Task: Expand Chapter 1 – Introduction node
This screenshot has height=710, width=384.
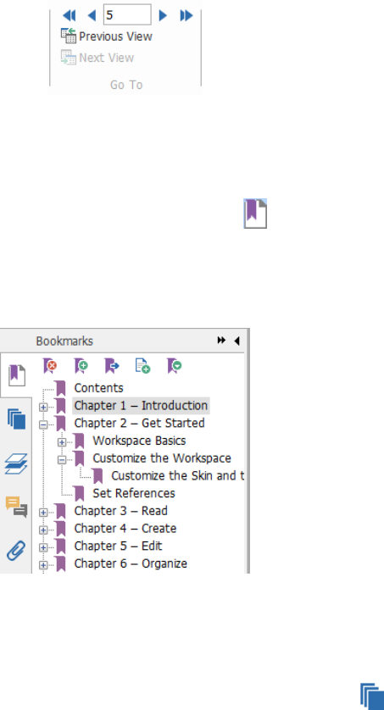Action: tap(43, 407)
